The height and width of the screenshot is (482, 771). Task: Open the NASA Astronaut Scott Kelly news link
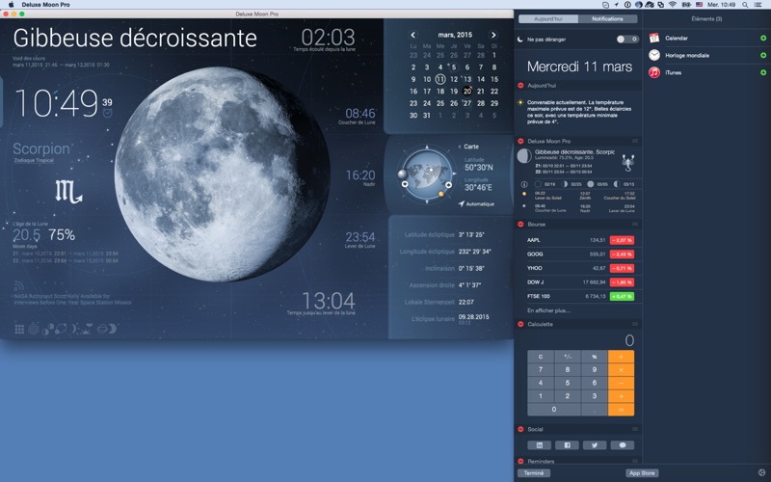click(72, 300)
